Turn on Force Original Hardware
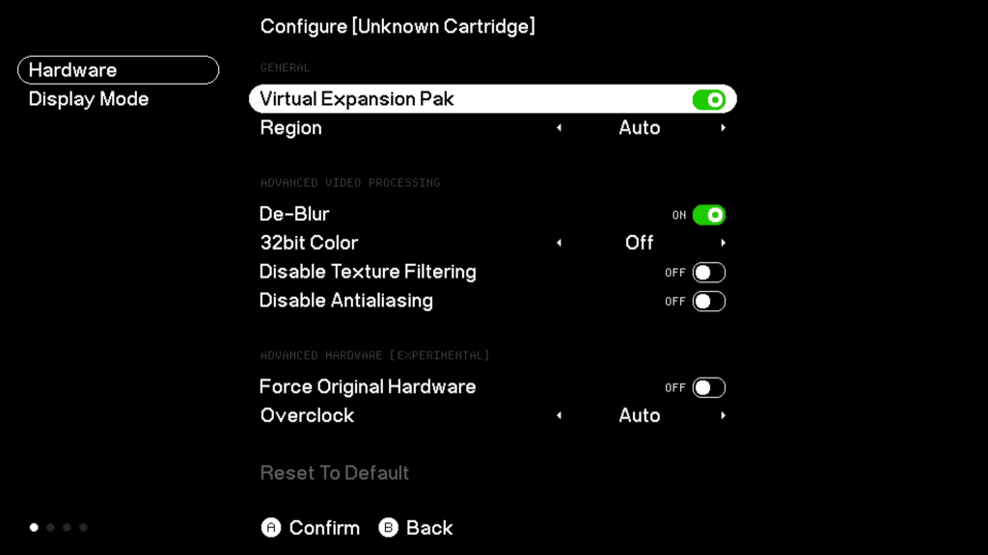 tap(709, 387)
